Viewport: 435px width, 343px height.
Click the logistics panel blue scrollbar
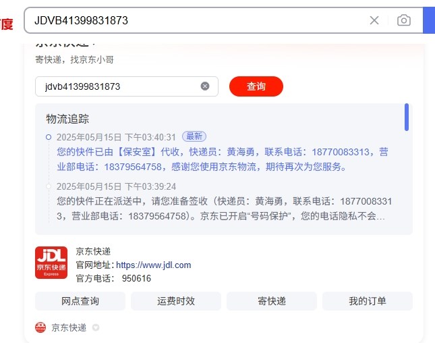[407, 117]
